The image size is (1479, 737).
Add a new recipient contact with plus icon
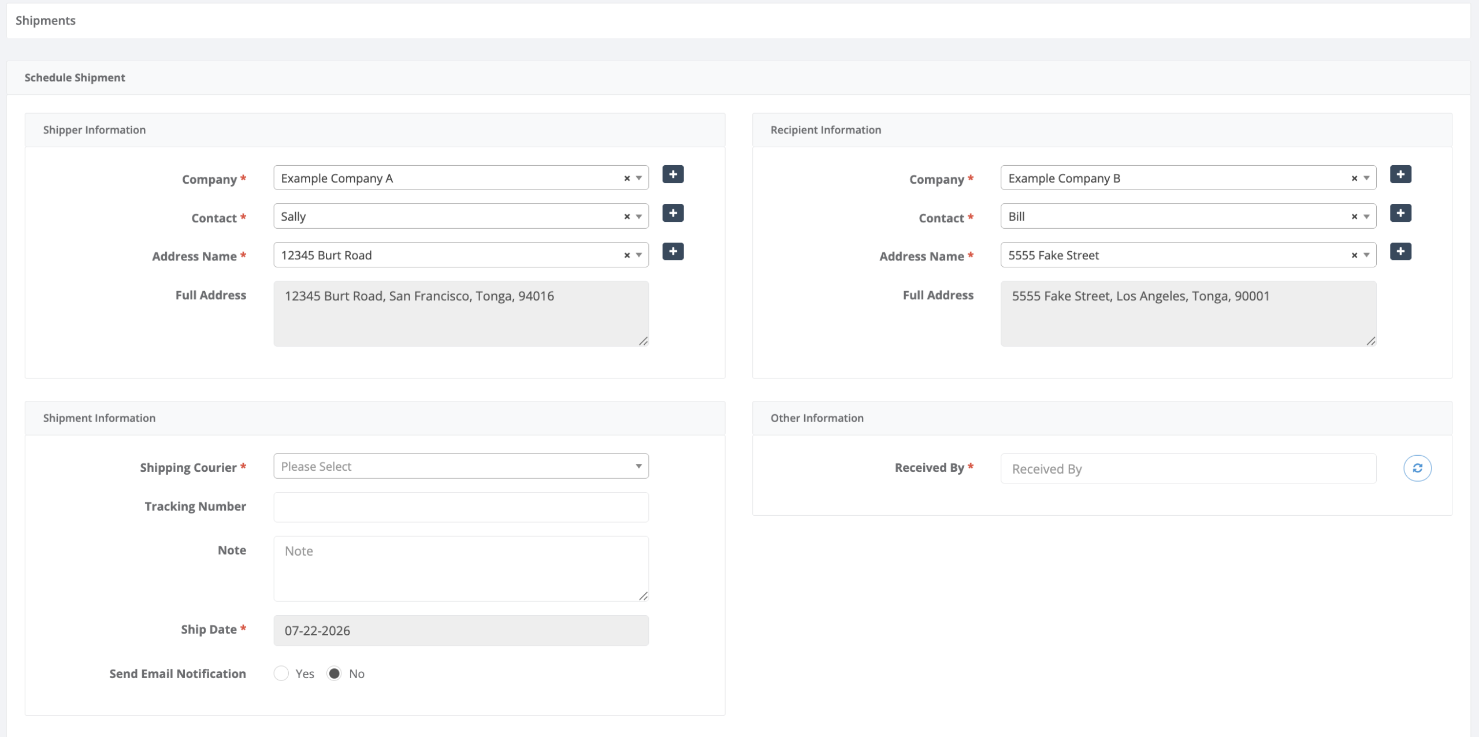(x=1400, y=213)
